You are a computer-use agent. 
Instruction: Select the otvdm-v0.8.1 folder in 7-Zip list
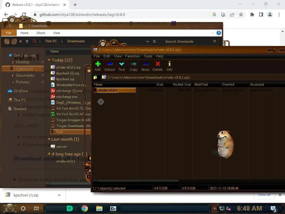click(x=115, y=90)
